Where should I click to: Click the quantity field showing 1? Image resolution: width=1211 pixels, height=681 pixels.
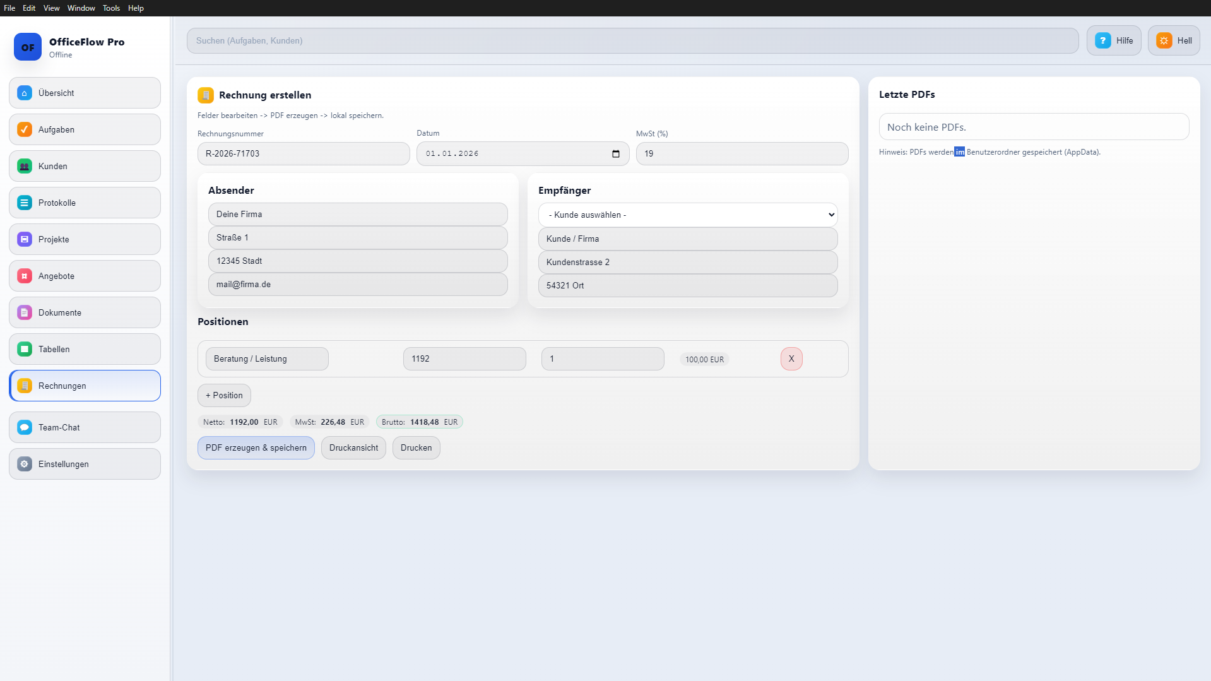[603, 358]
